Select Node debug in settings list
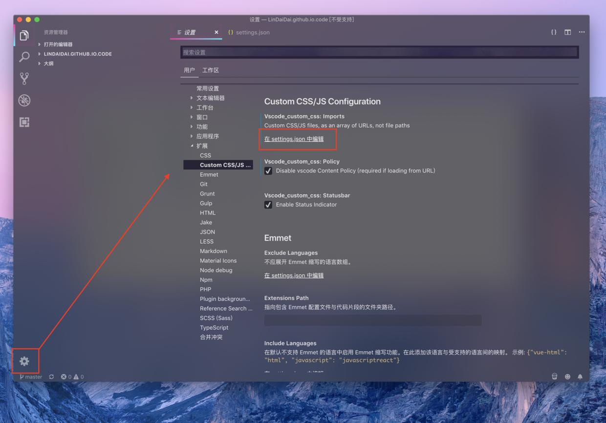 pyautogui.click(x=216, y=270)
